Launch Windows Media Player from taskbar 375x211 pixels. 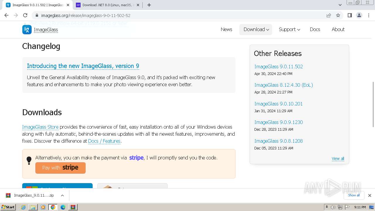click(x=43, y=207)
